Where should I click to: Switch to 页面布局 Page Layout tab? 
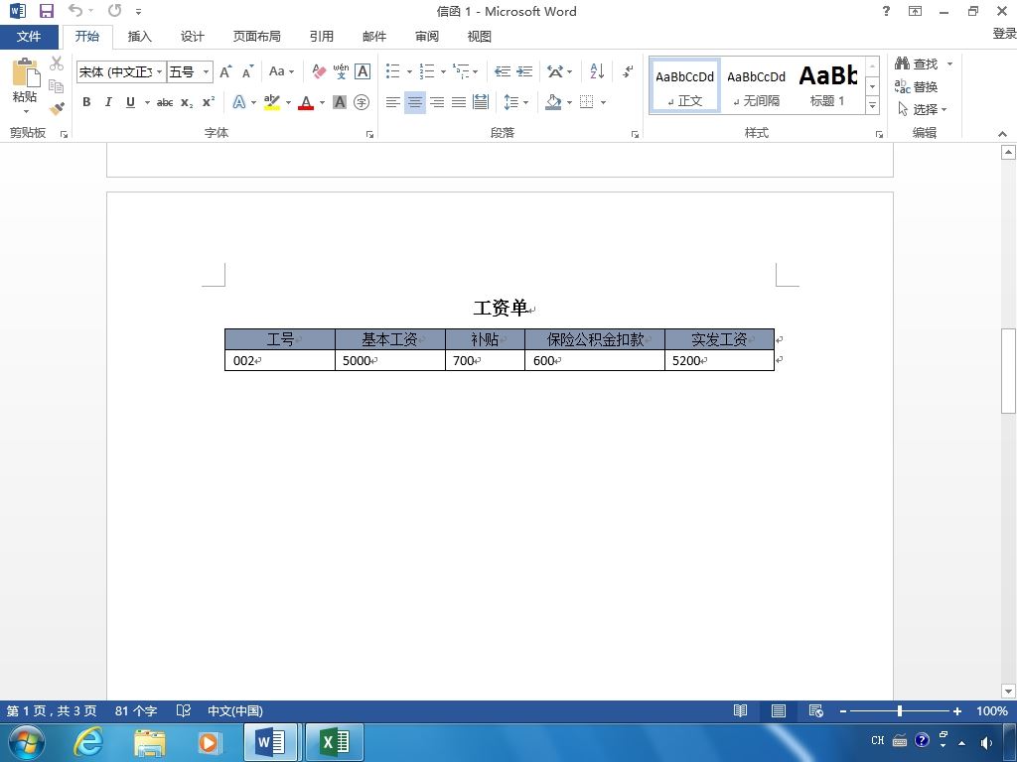point(257,37)
